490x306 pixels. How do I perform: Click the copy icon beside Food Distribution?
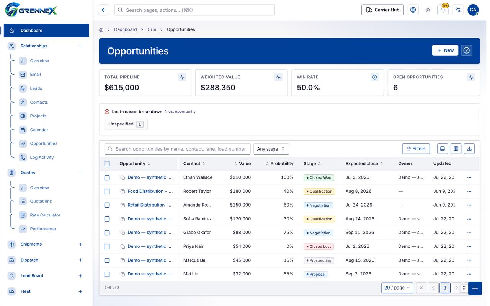coord(122,191)
